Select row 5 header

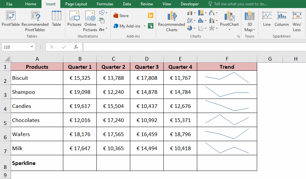5,120
